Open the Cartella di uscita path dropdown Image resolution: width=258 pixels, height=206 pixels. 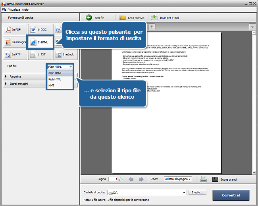[x=184, y=193]
